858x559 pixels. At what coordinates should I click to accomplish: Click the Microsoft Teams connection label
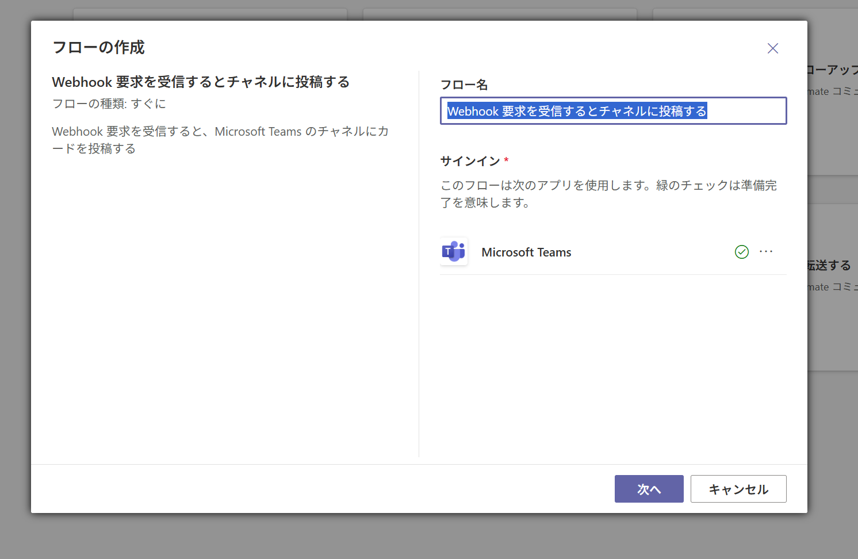526,252
